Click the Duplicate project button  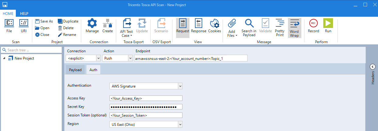click(68, 21)
